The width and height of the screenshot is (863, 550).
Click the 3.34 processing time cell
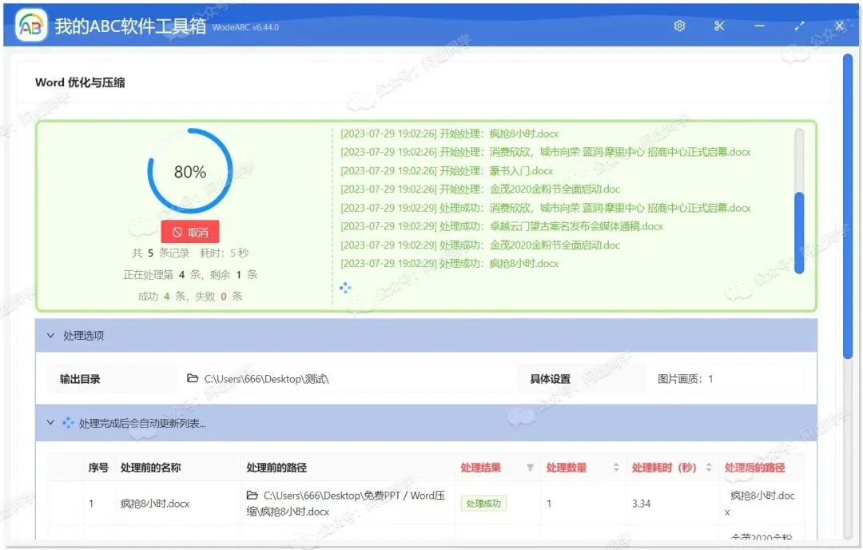click(x=641, y=503)
